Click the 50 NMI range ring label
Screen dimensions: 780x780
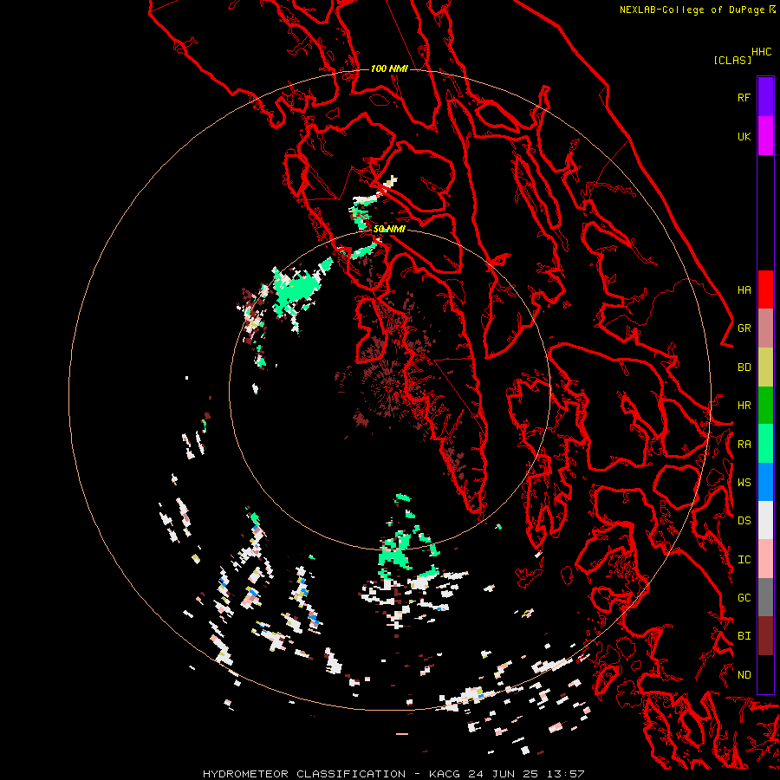[x=389, y=230]
